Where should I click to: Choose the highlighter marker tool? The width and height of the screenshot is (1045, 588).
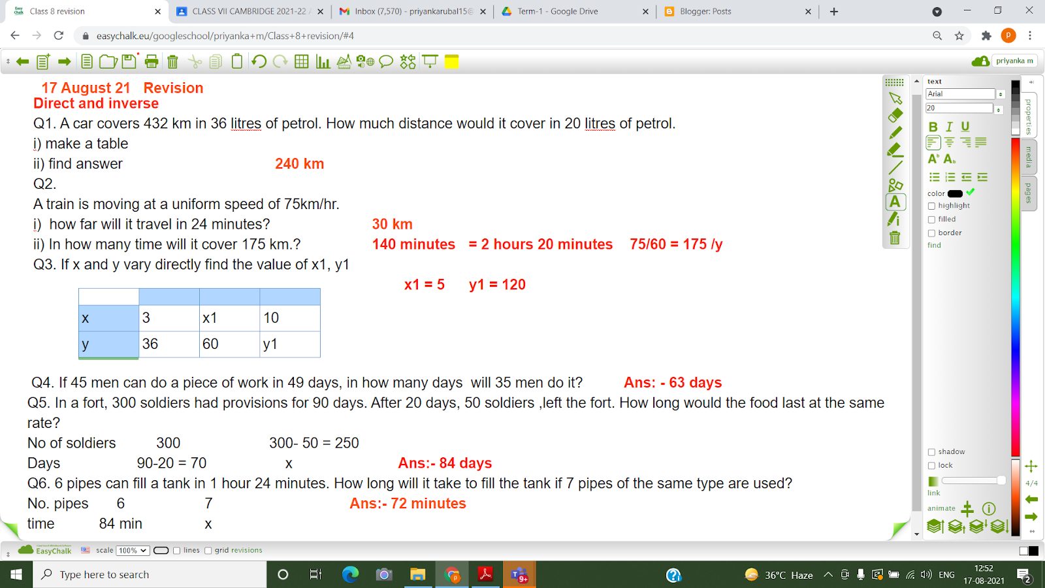pos(895,150)
